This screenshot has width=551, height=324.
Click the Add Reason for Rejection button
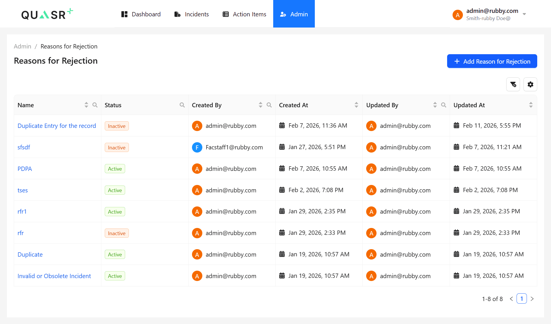pyautogui.click(x=492, y=61)
